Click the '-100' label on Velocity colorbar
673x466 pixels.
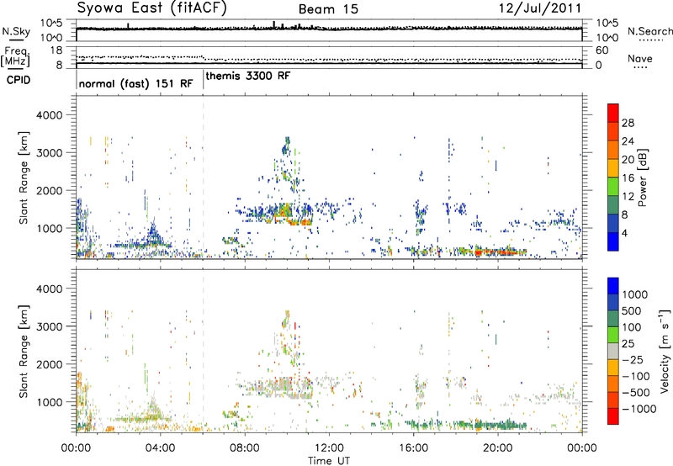click(636, 376)
